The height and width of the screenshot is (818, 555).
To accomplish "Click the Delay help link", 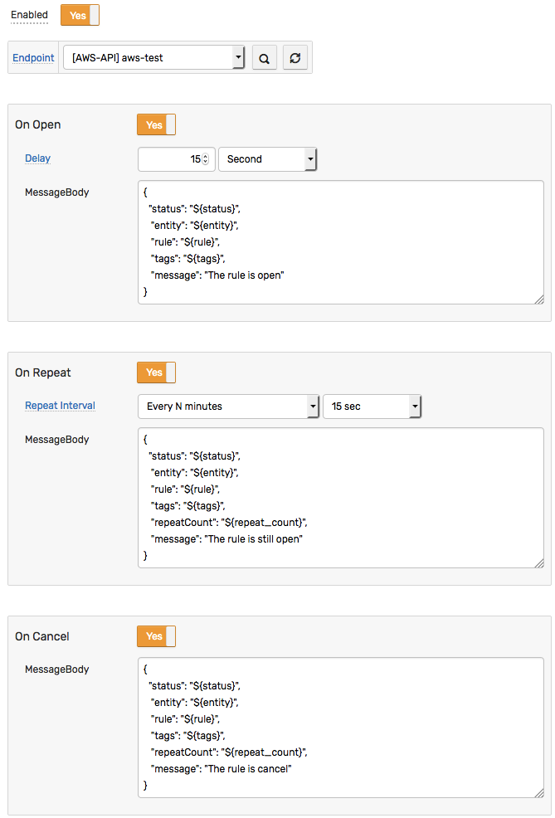I will point(37,158).
